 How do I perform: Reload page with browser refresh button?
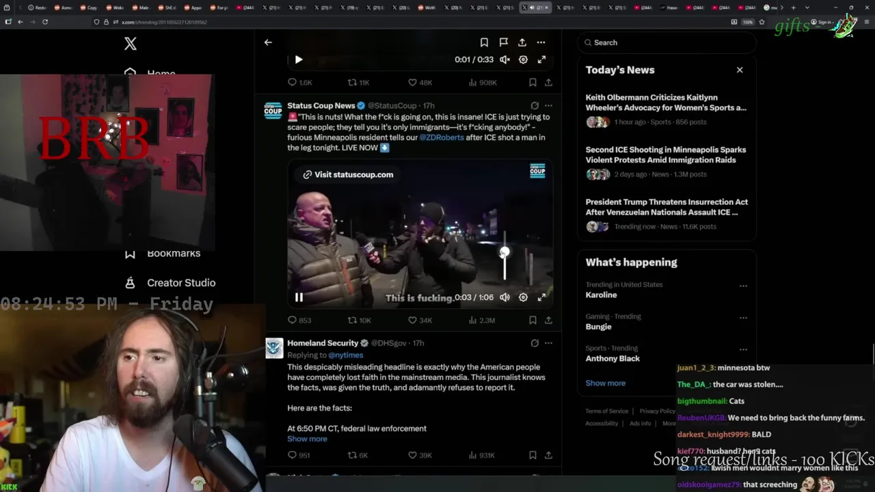click(45, 21)
